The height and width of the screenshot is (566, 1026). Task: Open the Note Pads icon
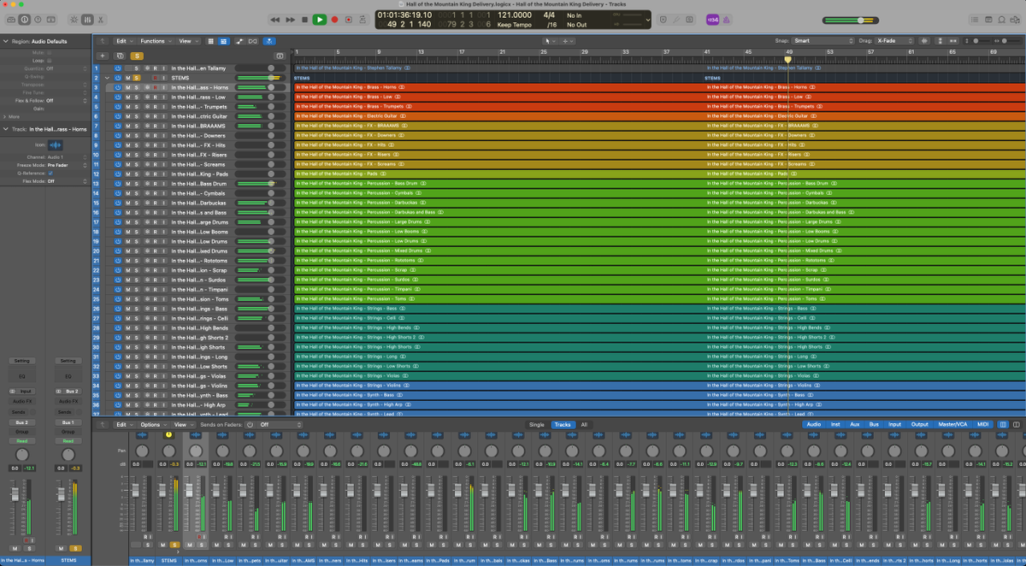point(988,20)
